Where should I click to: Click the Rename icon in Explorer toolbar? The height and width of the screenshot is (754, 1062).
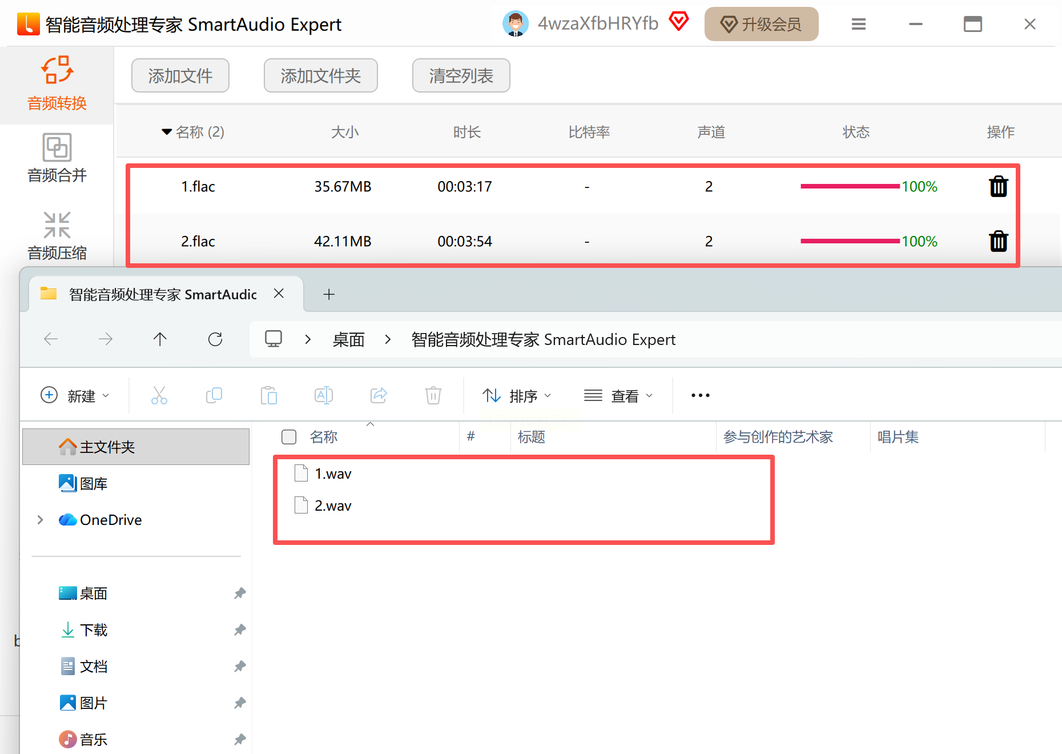[x=324, y=395]
